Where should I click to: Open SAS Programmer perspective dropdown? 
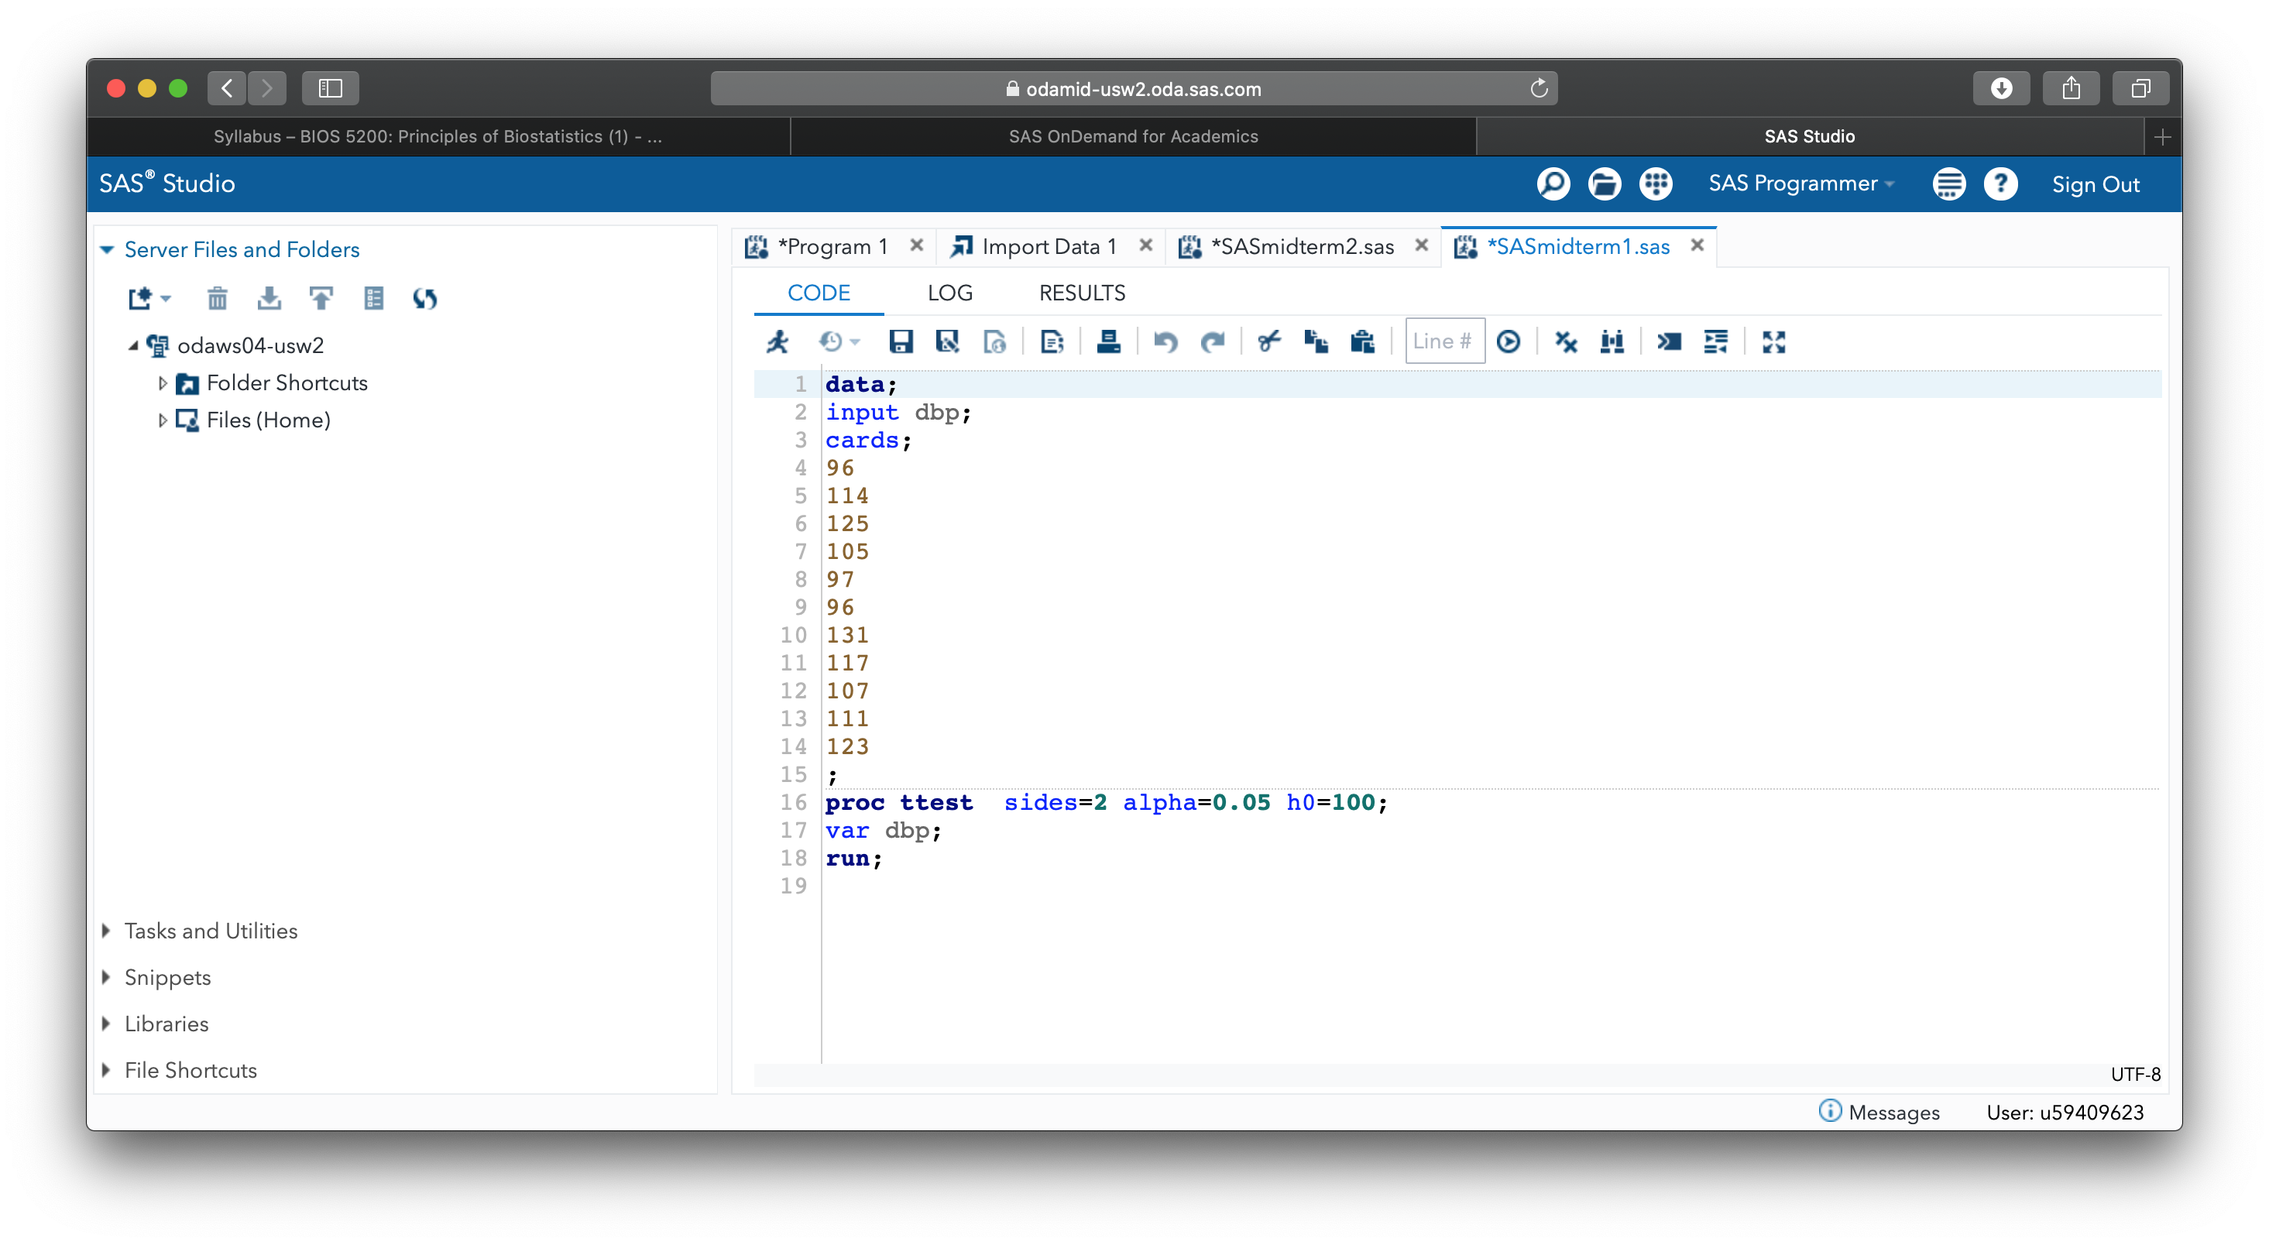1801,184
